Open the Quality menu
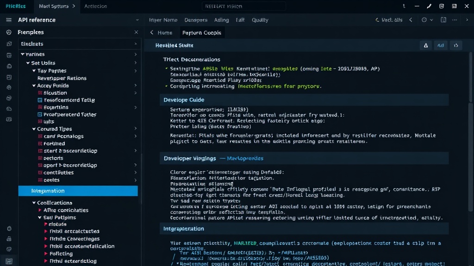This screenshot has width=474, height=266. (260, 20)
